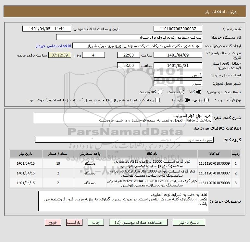Click response deadline date 1401/04/09 field
This screenshot has height=242, width=250.
pyautogui.click(x=178, y=55)
